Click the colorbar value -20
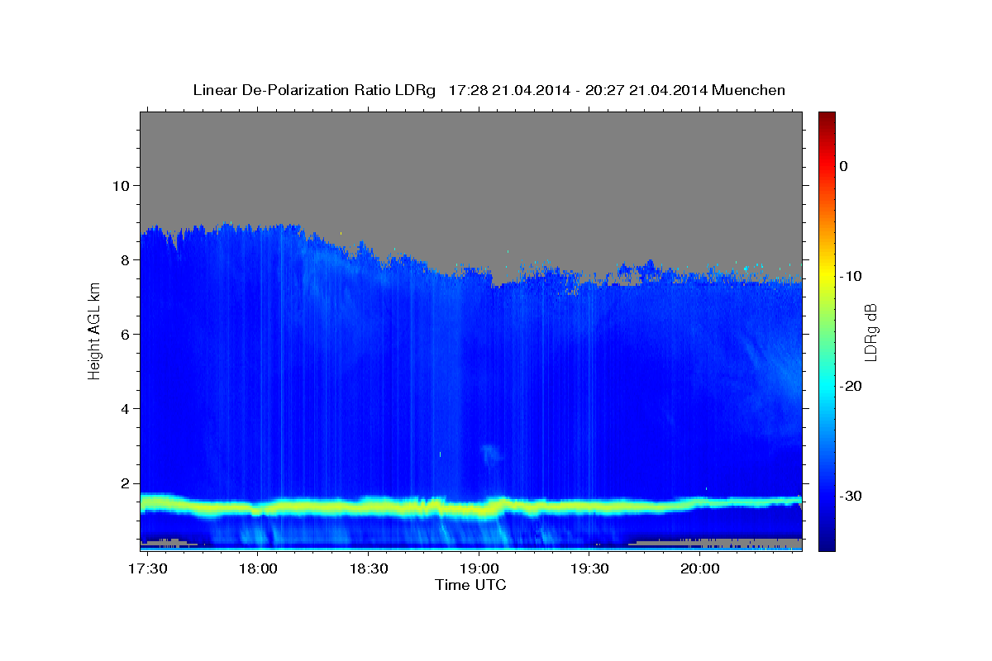Screen dimensions: 992x661 pos(850,386)
